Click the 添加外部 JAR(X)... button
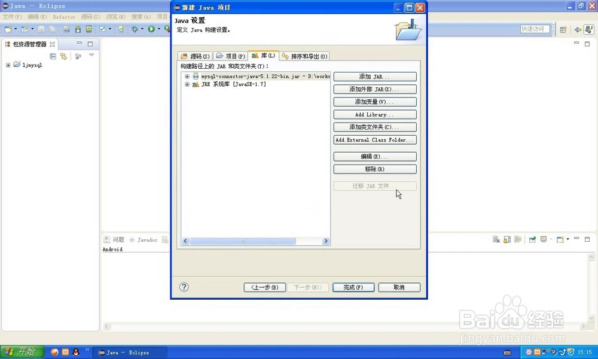Screen dimensions: 598x359 tap(375, 89)
